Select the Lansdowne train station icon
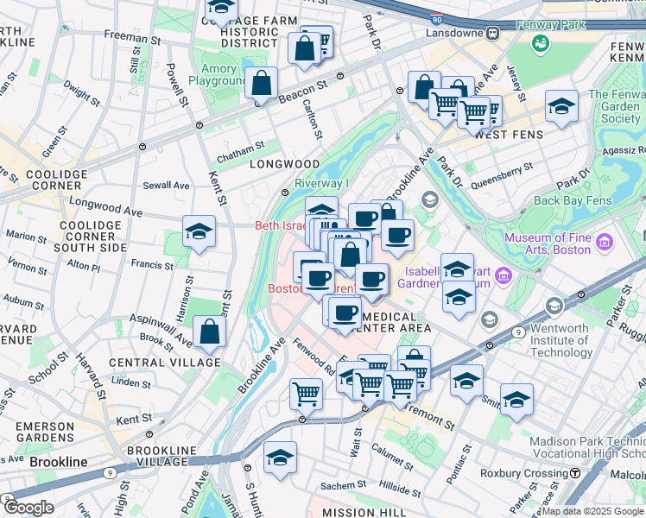 click(492, 33)
